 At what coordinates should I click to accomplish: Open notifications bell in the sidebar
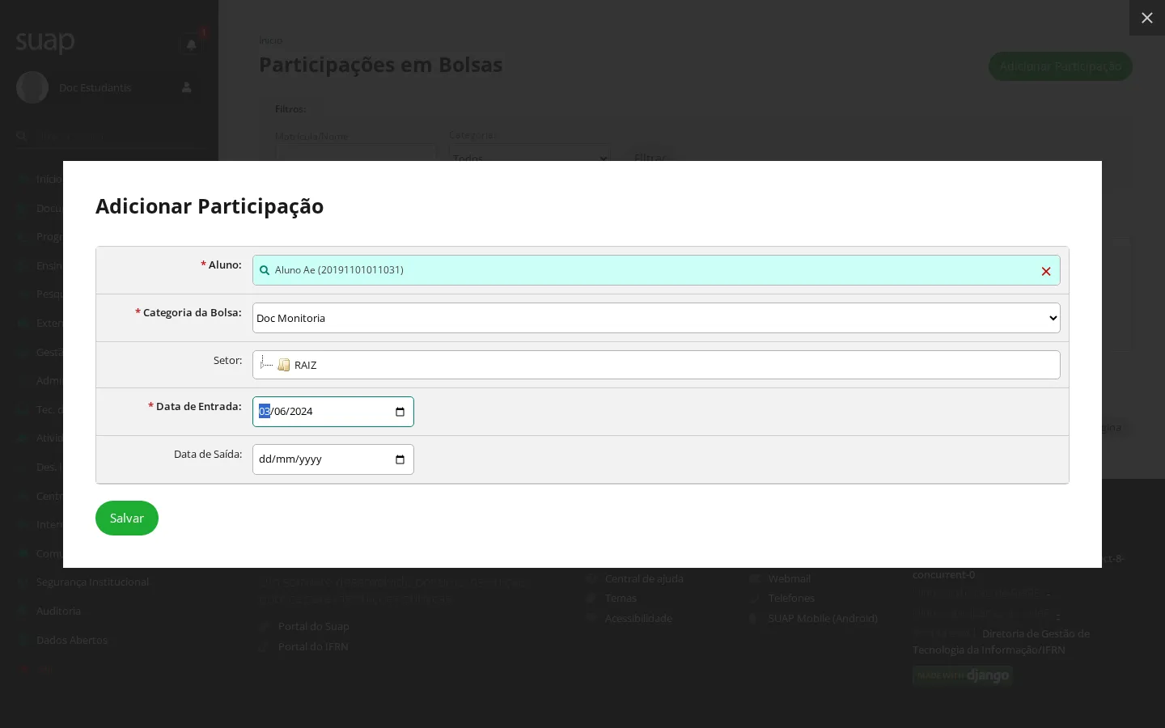191,45
